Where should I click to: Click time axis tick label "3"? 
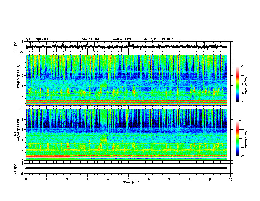[x=87, y=179]
